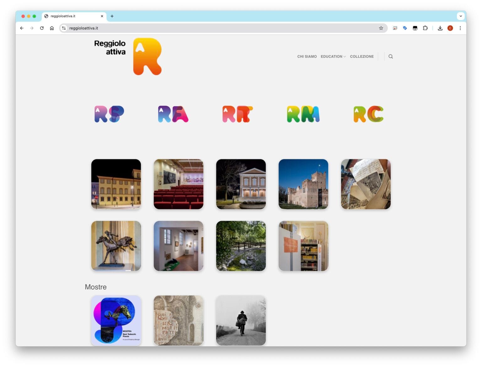This screenshot has height=367, width=482.
Task: Open the RT colorful logo section
Action: tap(238, 114)
